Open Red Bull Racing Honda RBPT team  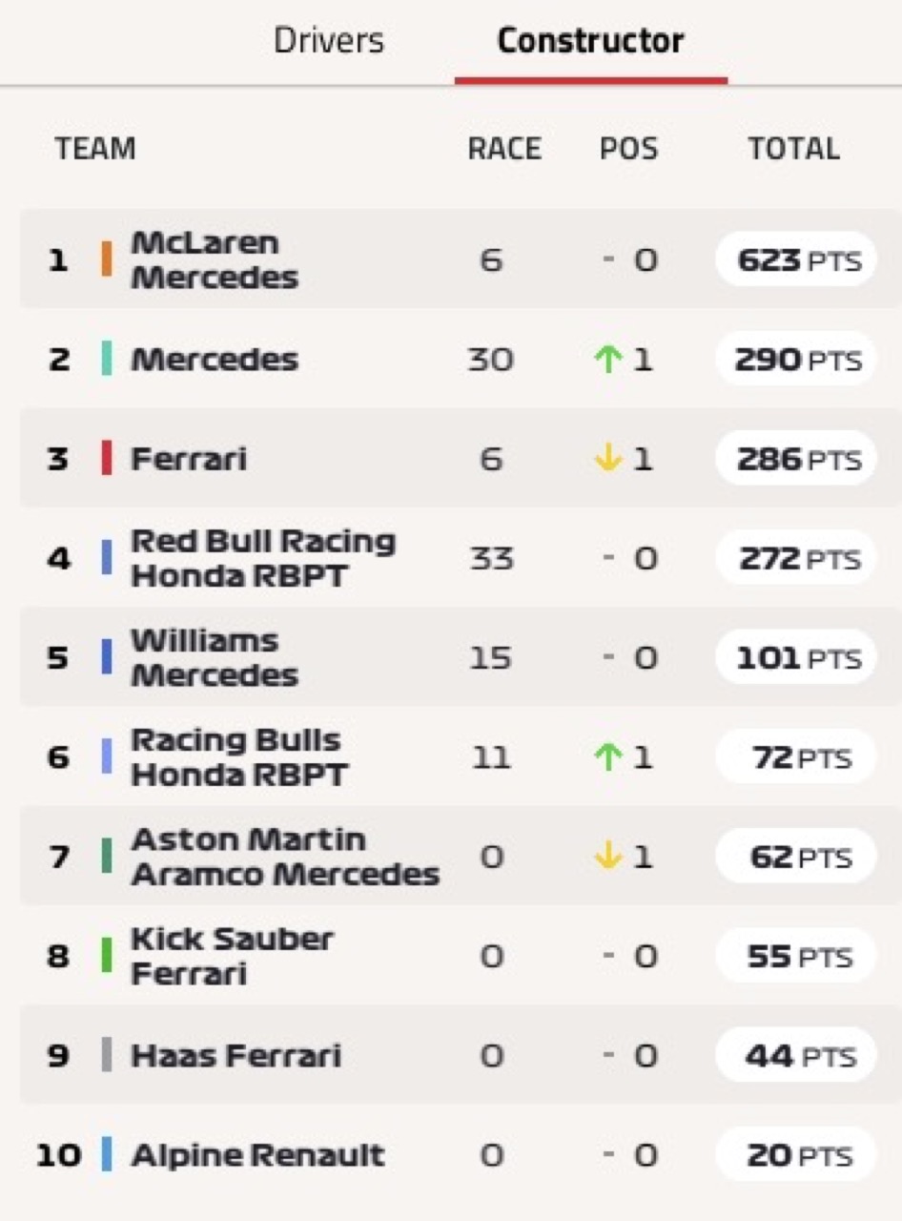pos(460,558)
